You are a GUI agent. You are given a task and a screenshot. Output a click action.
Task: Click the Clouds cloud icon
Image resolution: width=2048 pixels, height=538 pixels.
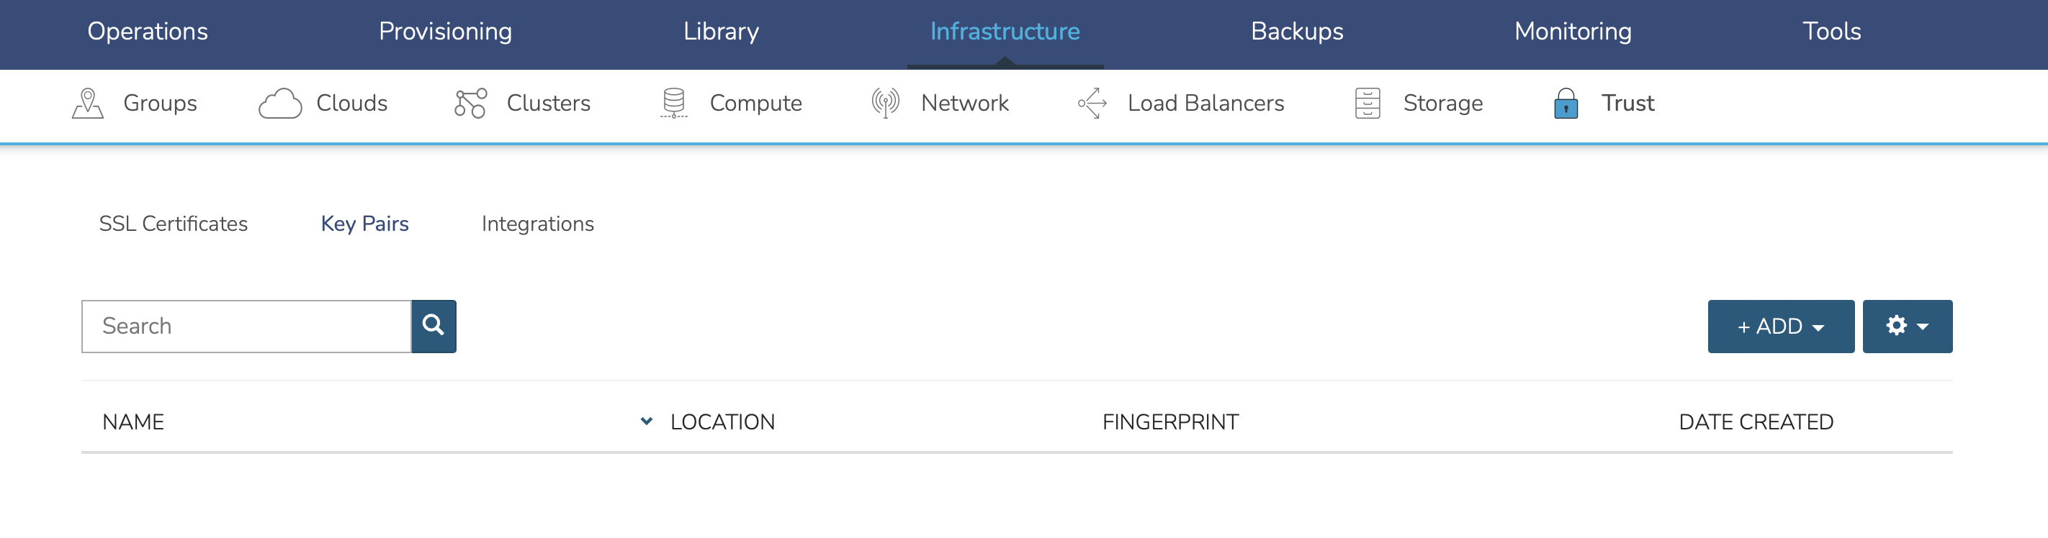pyautogui.click(x=280, y=103)
